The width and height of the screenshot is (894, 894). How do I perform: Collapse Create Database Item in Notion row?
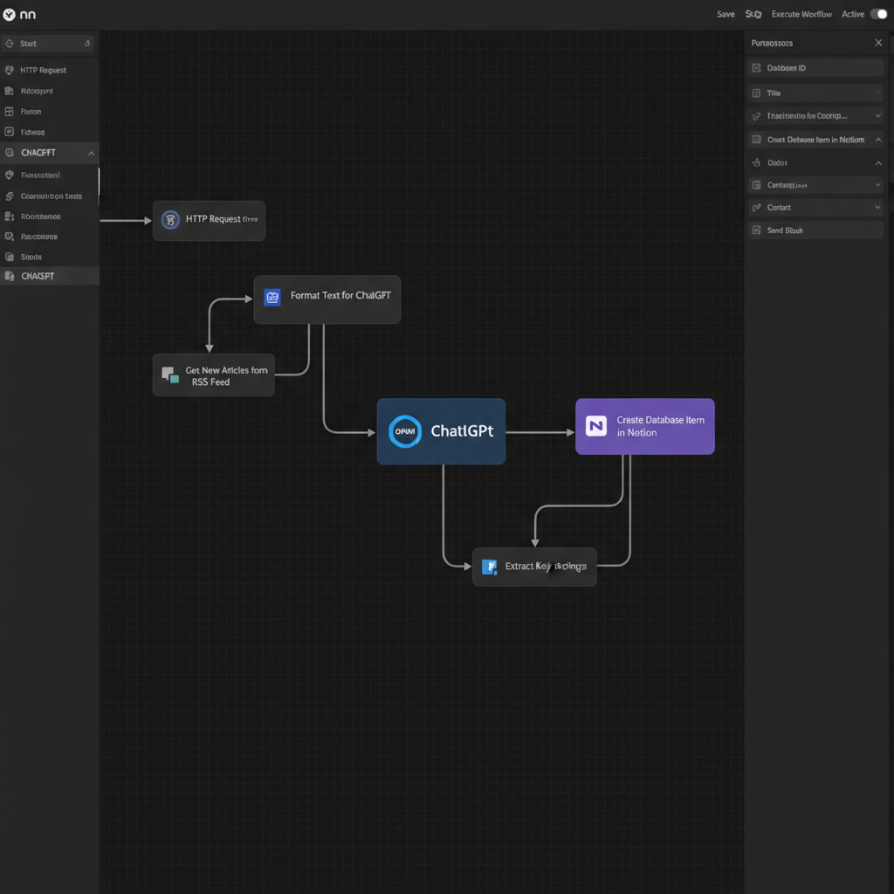pyautogui.click(x=878, y=140)
